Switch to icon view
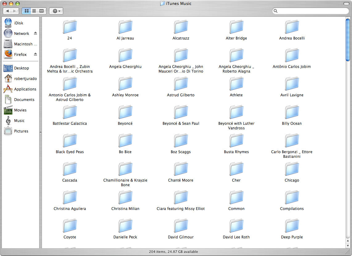This screenshot has width=352, height=256. pos(27,11)
